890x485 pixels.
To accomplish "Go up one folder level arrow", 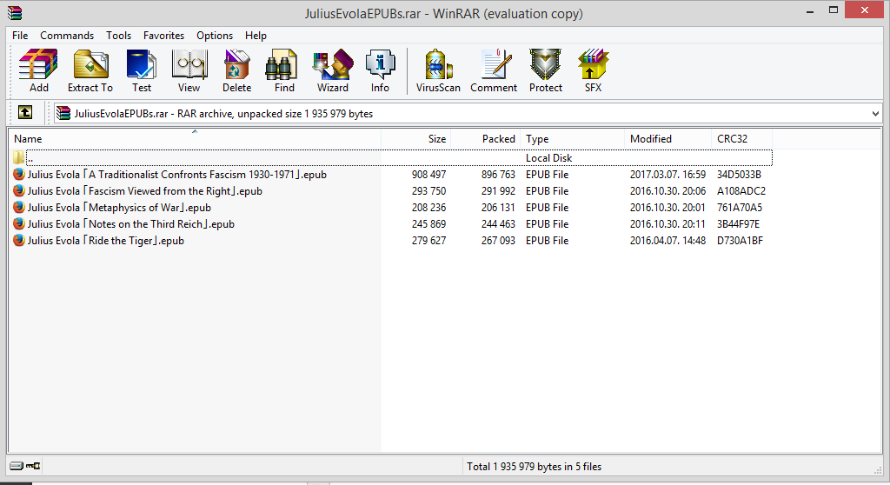I will tap(25, 112).
